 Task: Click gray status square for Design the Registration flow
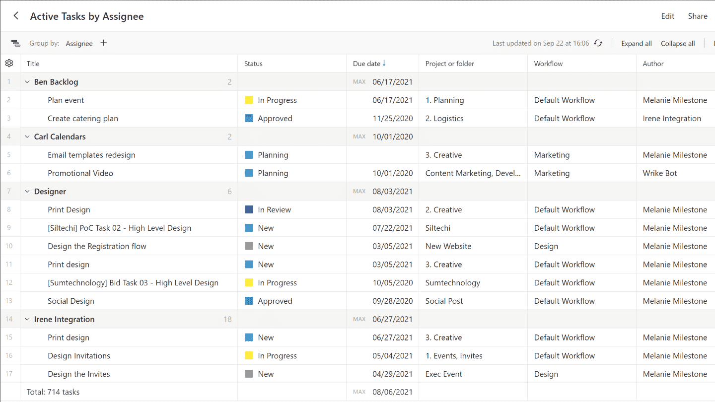pos(249,246)
